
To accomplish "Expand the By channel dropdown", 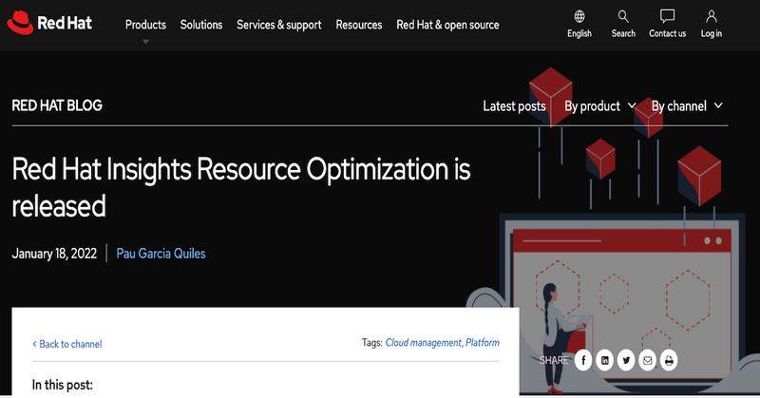I will coord(687,106).
